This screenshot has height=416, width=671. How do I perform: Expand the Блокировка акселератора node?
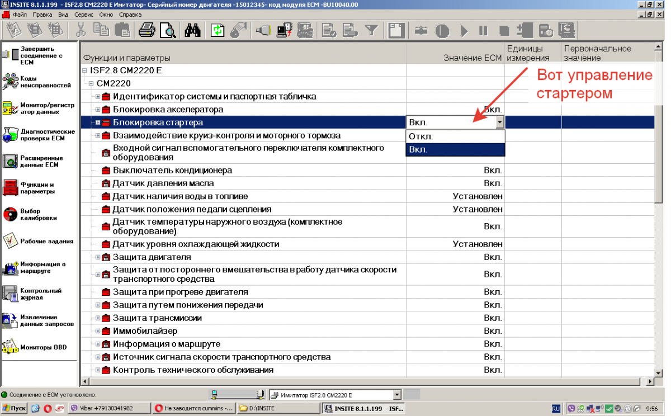click(98, 110)
